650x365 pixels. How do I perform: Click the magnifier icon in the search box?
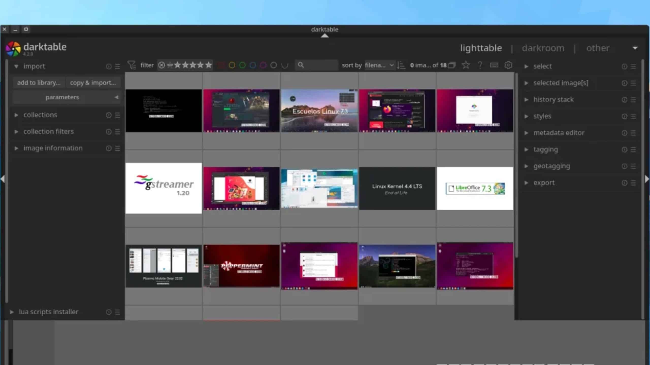pyautogui.click(x=301, y=65)
